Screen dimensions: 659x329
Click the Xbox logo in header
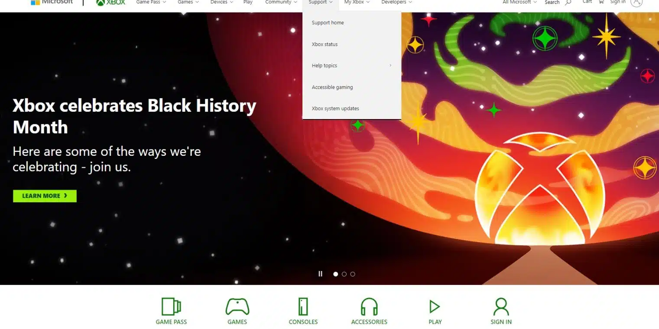click(x=110, y=2)
